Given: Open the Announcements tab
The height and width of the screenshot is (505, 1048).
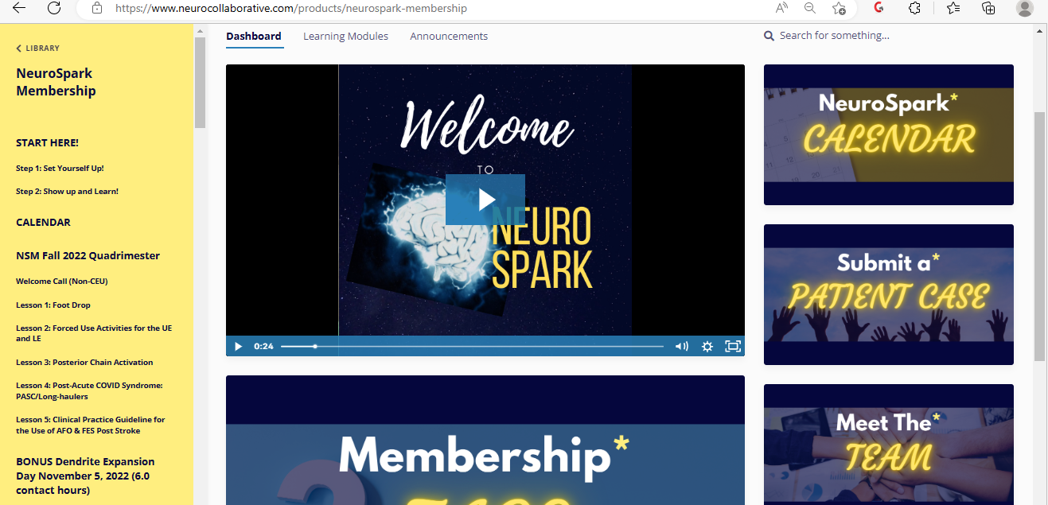Looking at the screenshot, I should (449, 36).
